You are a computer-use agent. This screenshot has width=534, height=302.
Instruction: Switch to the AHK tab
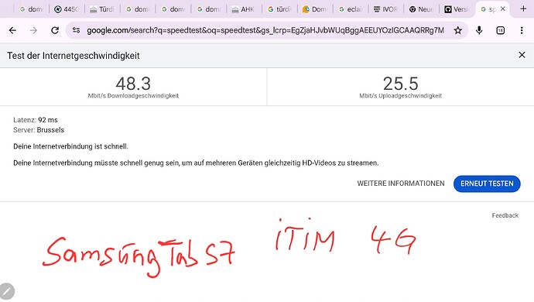tap(244, 9)
